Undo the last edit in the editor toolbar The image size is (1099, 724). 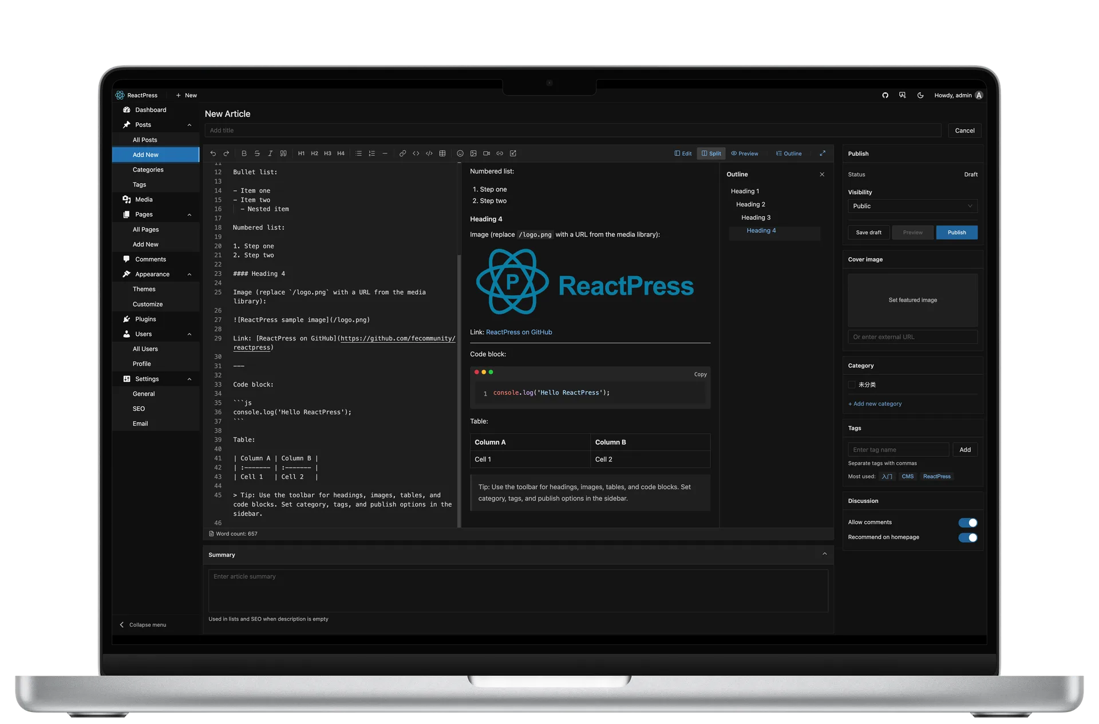(213, 153)
